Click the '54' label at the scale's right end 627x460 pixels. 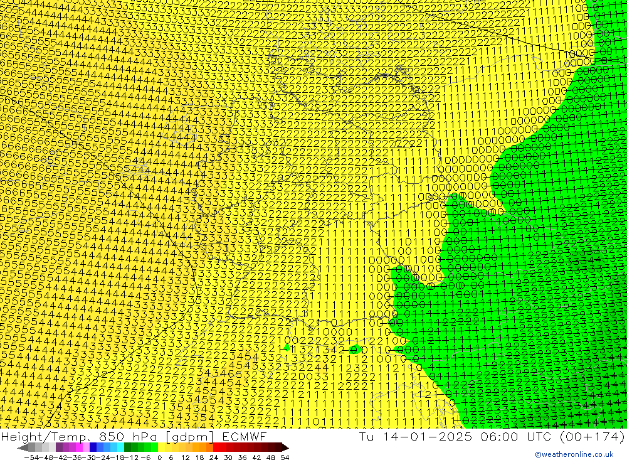[285, 457]
